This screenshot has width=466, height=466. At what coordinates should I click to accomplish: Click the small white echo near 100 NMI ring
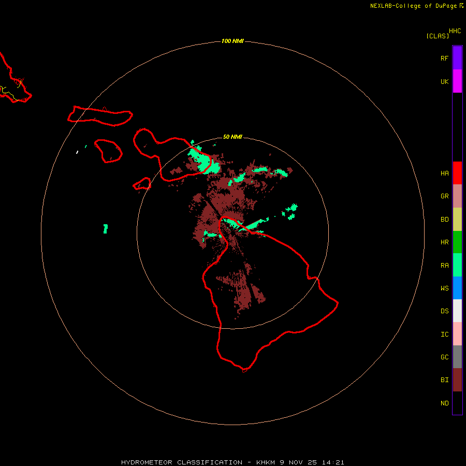(x=77, y=152)
